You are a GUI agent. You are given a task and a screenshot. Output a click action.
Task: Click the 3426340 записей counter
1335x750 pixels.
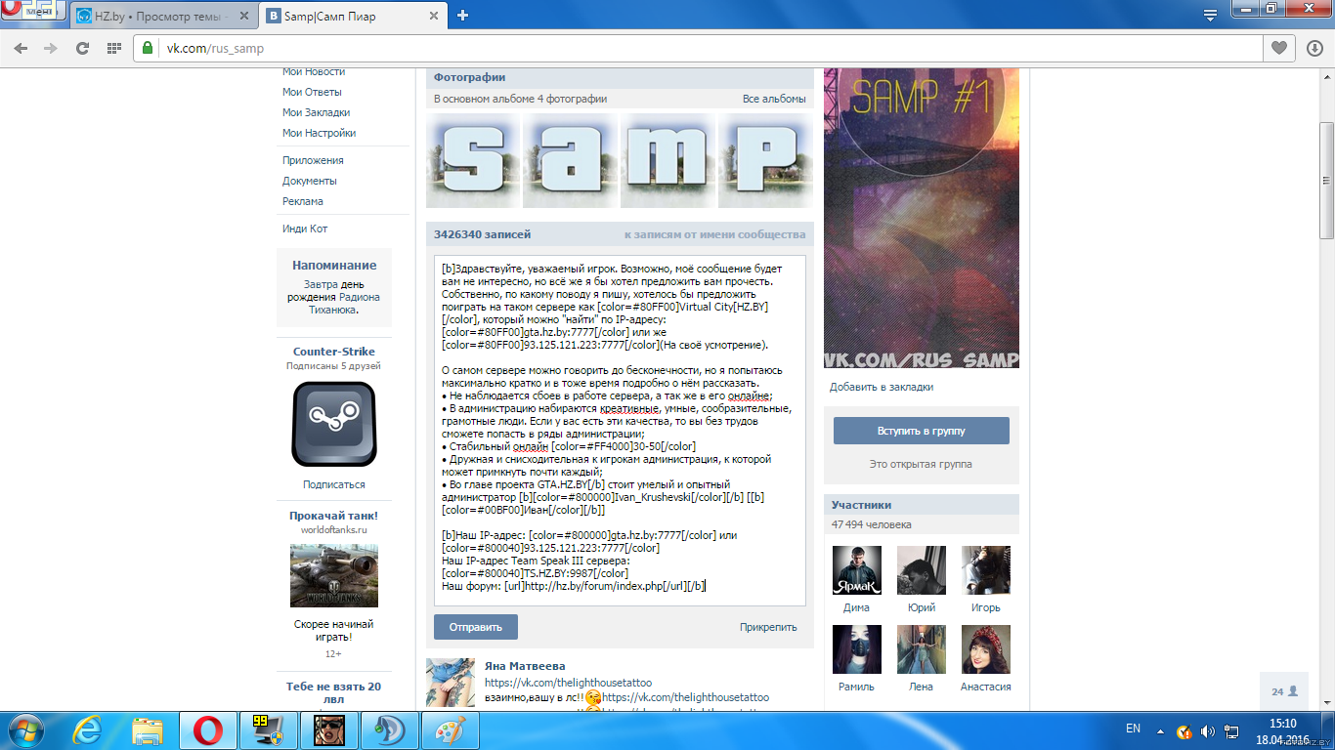click(483, 234)
